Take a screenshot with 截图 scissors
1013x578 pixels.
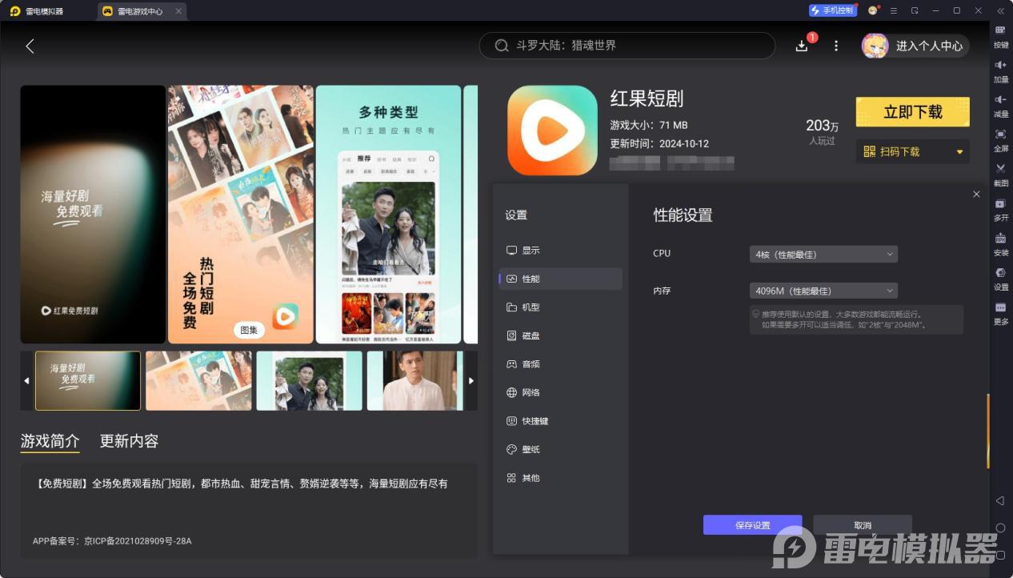(1000, 175)
